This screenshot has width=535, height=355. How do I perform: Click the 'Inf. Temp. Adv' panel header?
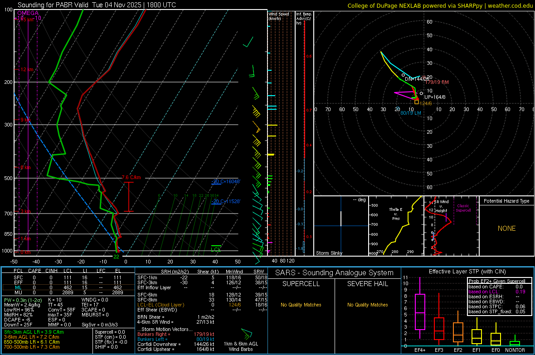click(x=304, y=19)
